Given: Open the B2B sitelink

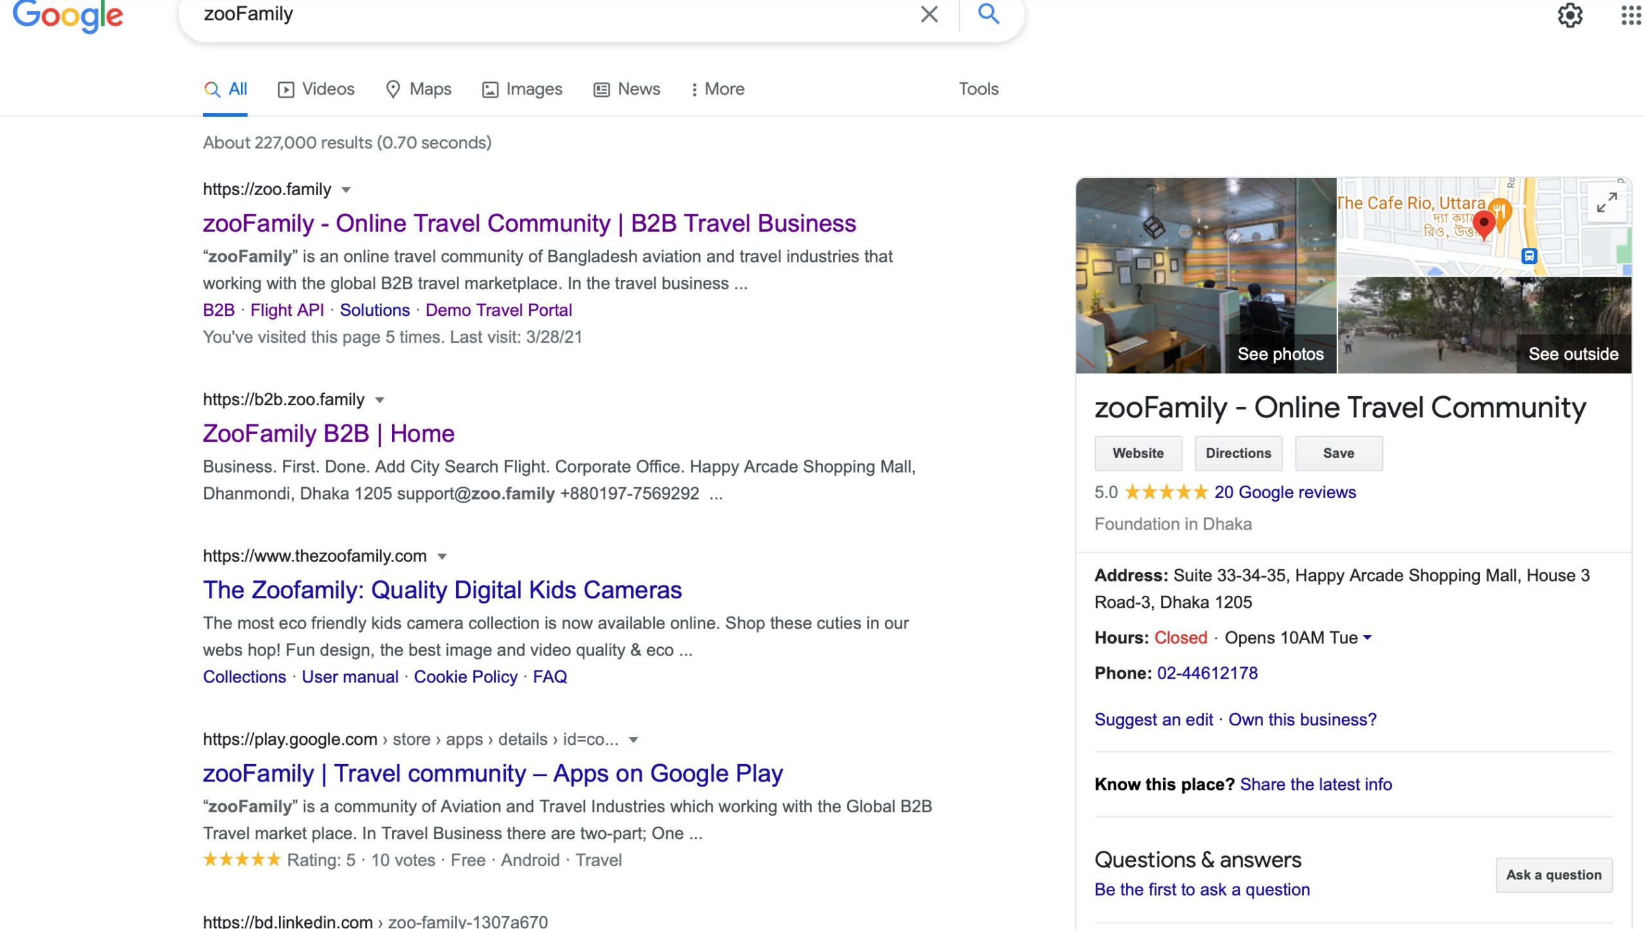Looking at the screenshot, I should click(218, 310).
